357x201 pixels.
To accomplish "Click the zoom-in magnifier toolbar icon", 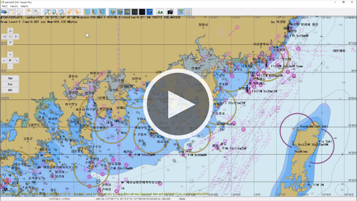I will (x=46, y=12).
